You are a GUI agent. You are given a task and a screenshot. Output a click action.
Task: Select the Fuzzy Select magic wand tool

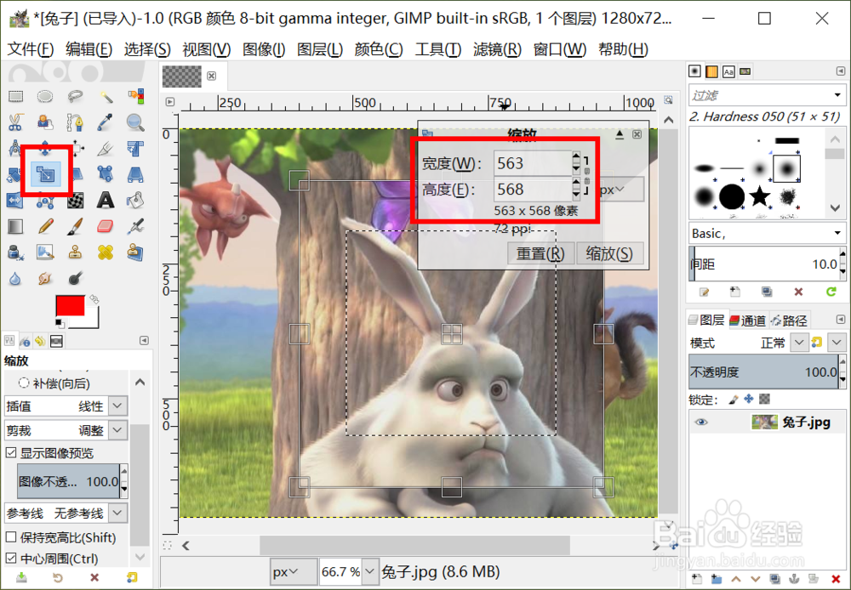[106, 97]
